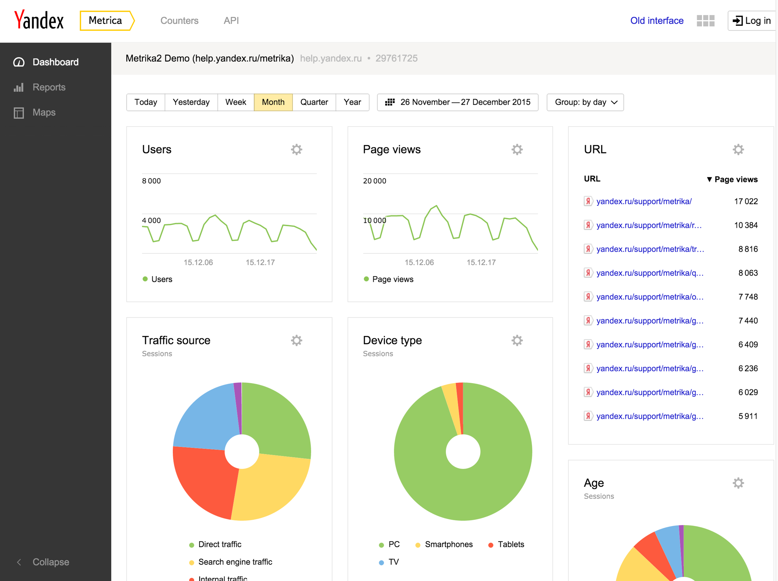This screenshot has width=778, height=581.
Task: Click favicon beside the 10 384 URL row
Action: (588, 225)
